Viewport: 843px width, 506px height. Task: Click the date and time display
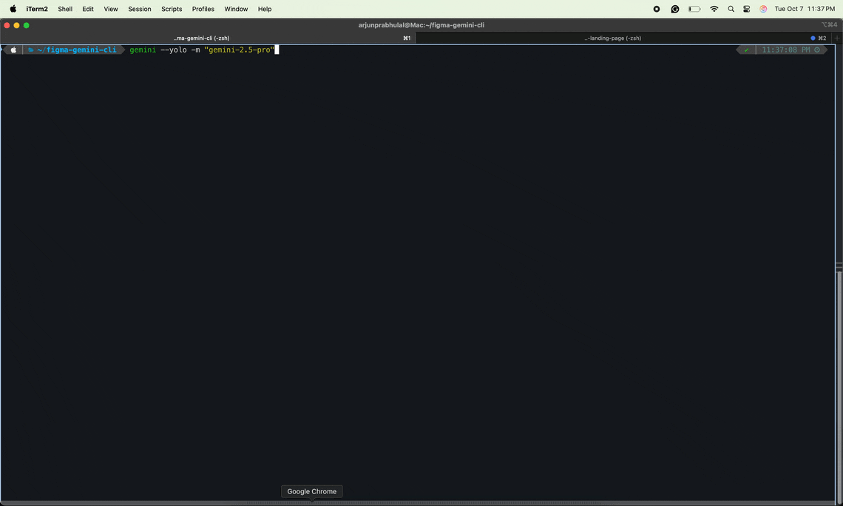805,9
